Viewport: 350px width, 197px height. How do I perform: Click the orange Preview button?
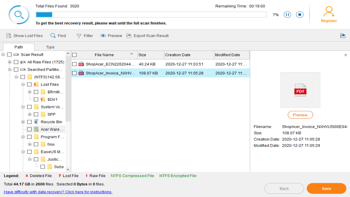coord(300,115)
